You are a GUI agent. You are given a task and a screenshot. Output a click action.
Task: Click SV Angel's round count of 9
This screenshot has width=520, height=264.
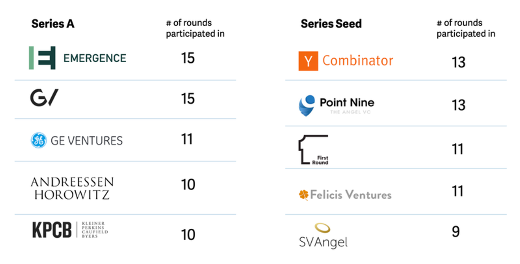coord(456,232)
